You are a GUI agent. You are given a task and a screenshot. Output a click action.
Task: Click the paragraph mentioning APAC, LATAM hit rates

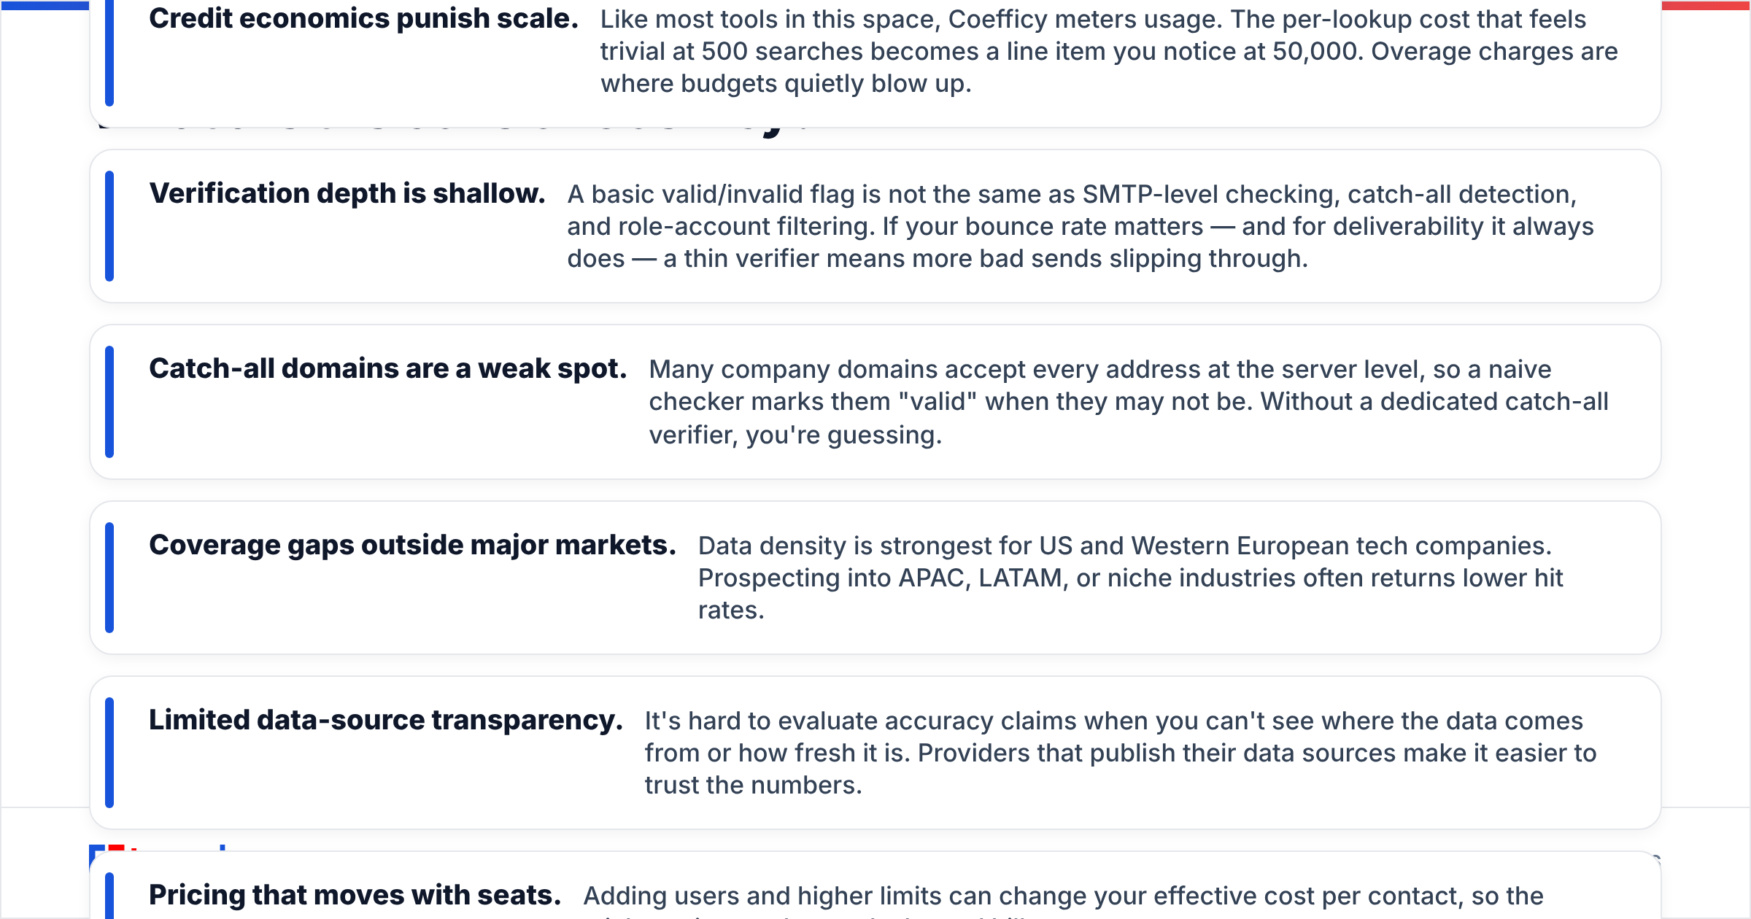click(x=1131, y=578)
